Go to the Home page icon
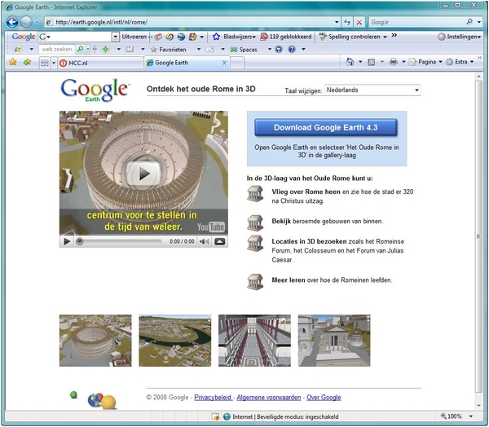This screenshot has height=427, width=489. pos(350,62)
